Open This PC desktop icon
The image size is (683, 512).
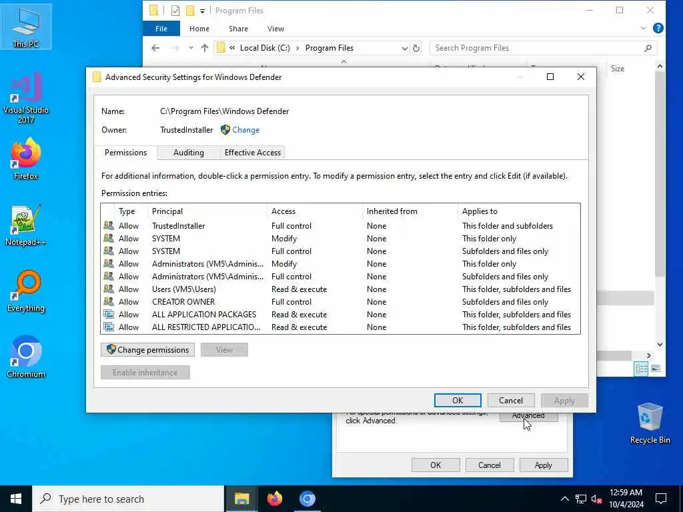click(x=26, y=26)
